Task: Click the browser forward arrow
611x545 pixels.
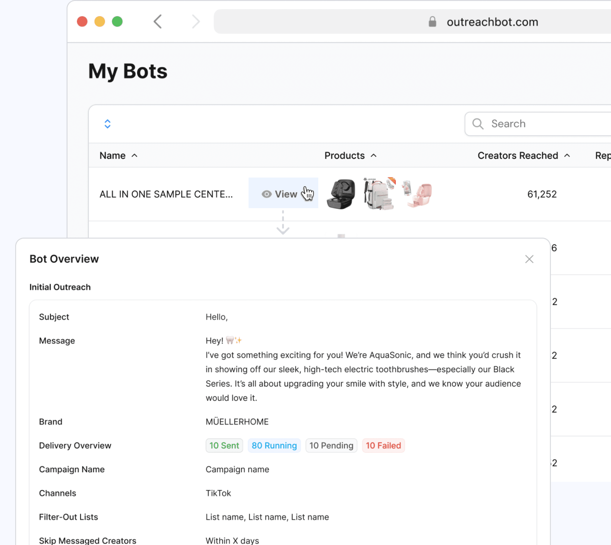Action: 196,22
